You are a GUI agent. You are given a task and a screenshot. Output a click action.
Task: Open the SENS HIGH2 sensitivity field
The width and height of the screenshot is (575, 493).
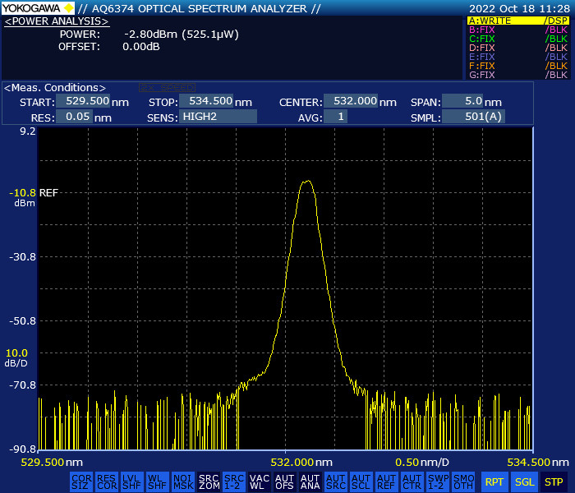[218, 117]
